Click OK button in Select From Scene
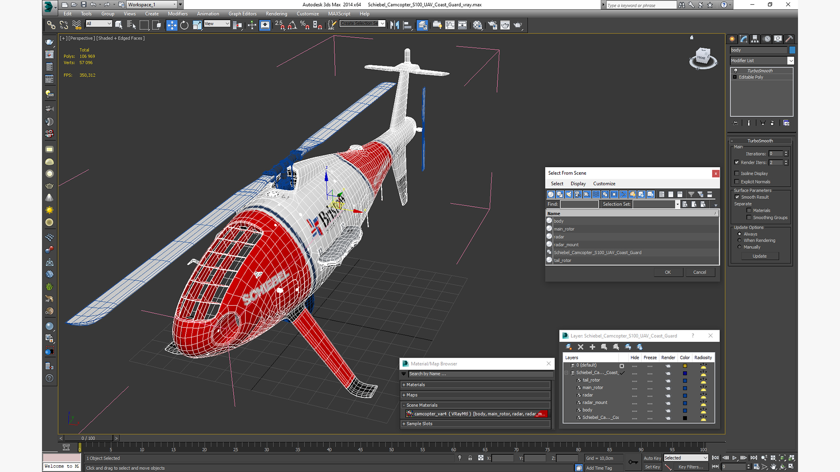The image size is (840, 472). (668, 271)
